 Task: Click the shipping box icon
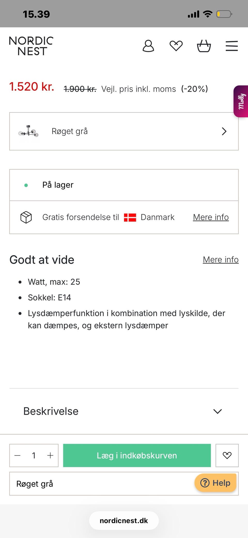point(26,217)
